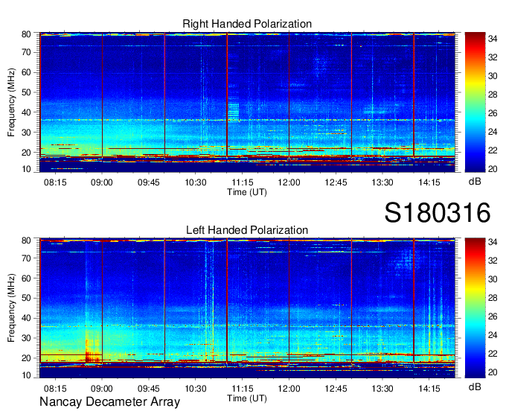The width and height of the screenshot is (506, 411).
Task: Click 12:45 tick of left-handed plot
Action: pos(336,388)
